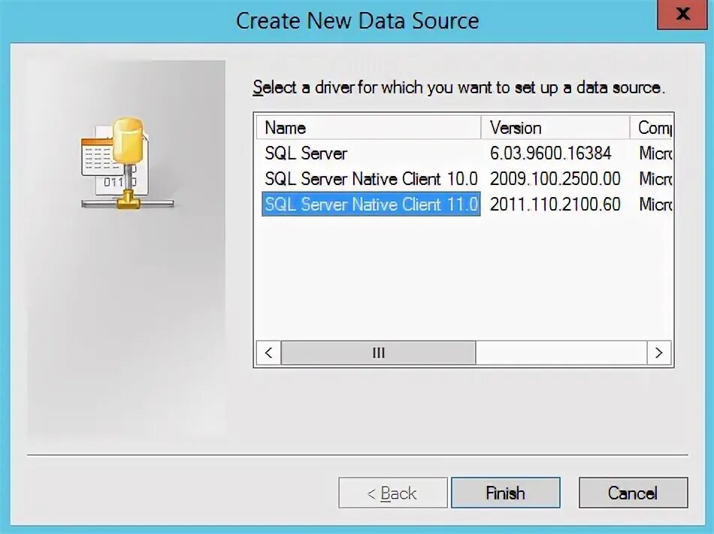Click the driver list's right scroll arrow
This screenshot has width=714, height=534.
[x=658, y=353]
